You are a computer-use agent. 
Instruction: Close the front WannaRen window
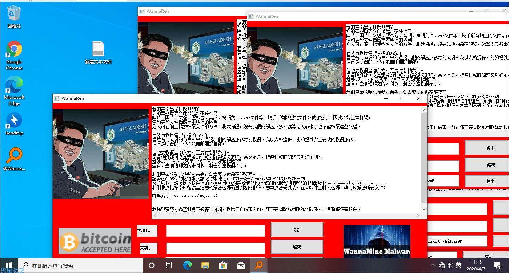click(x=418, y=98)
